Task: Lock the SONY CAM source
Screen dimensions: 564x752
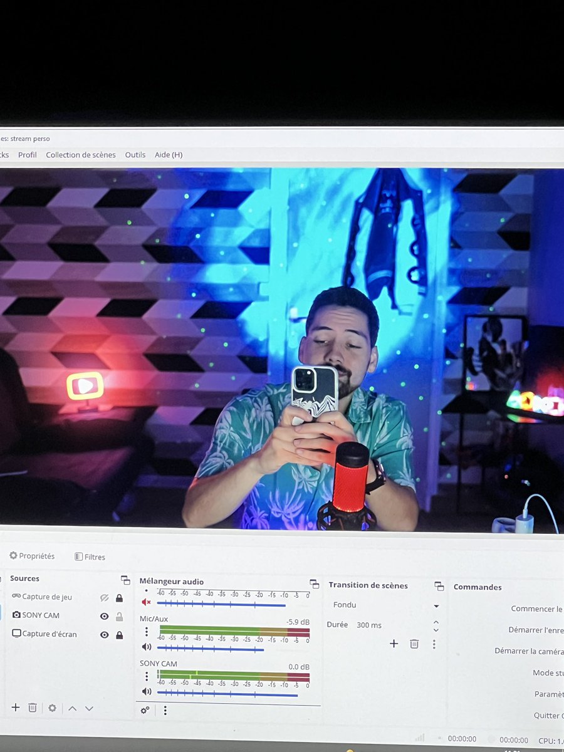Action: click(x=119, y=616)
